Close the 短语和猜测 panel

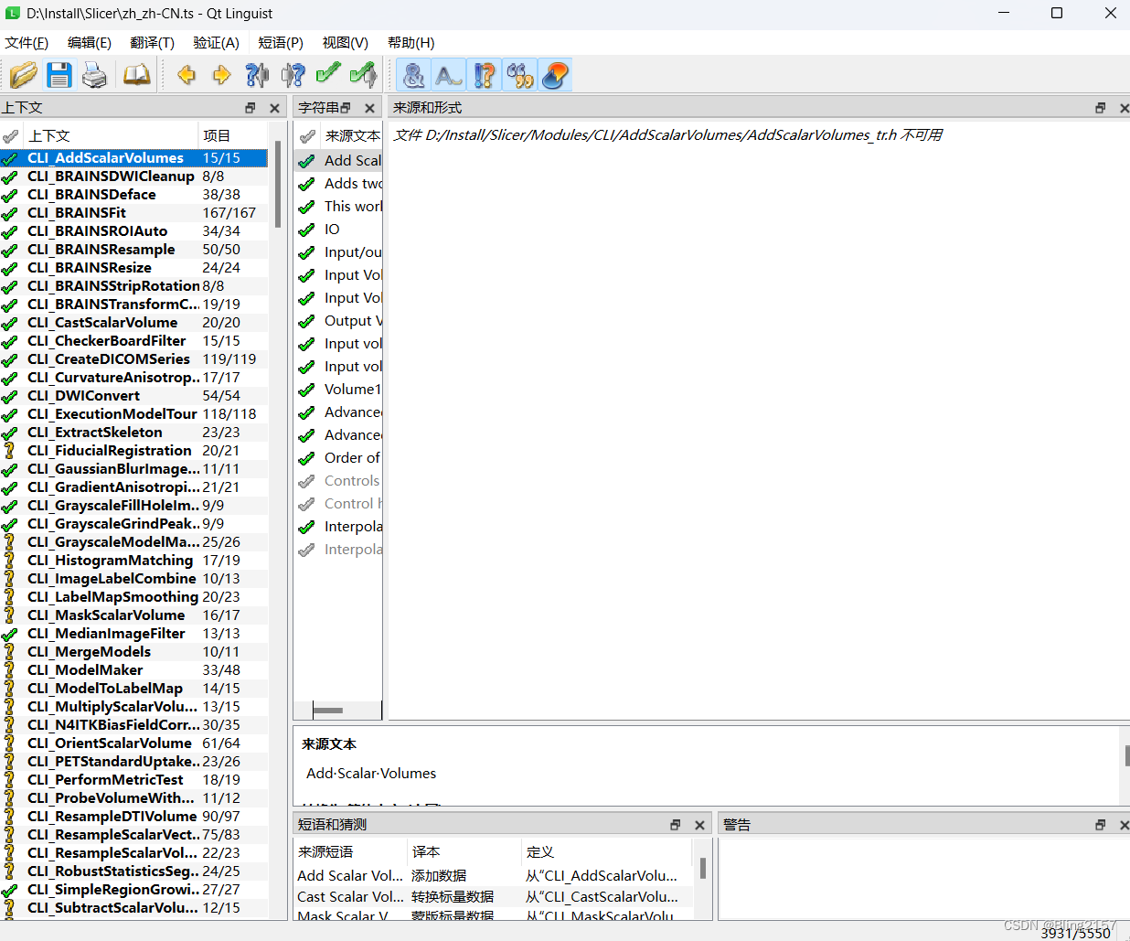click(x=699, y=825)
